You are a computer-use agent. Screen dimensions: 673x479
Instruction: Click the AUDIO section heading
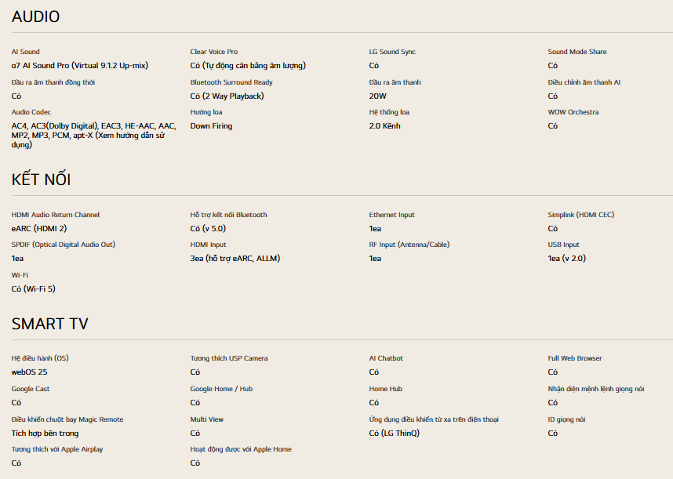(x=35, y=16)
